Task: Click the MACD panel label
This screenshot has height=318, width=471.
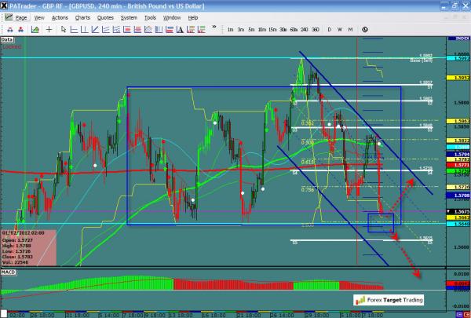Action: tap(8, 272)
